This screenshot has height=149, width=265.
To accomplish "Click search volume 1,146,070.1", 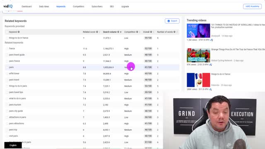I will tap(108, 49).
